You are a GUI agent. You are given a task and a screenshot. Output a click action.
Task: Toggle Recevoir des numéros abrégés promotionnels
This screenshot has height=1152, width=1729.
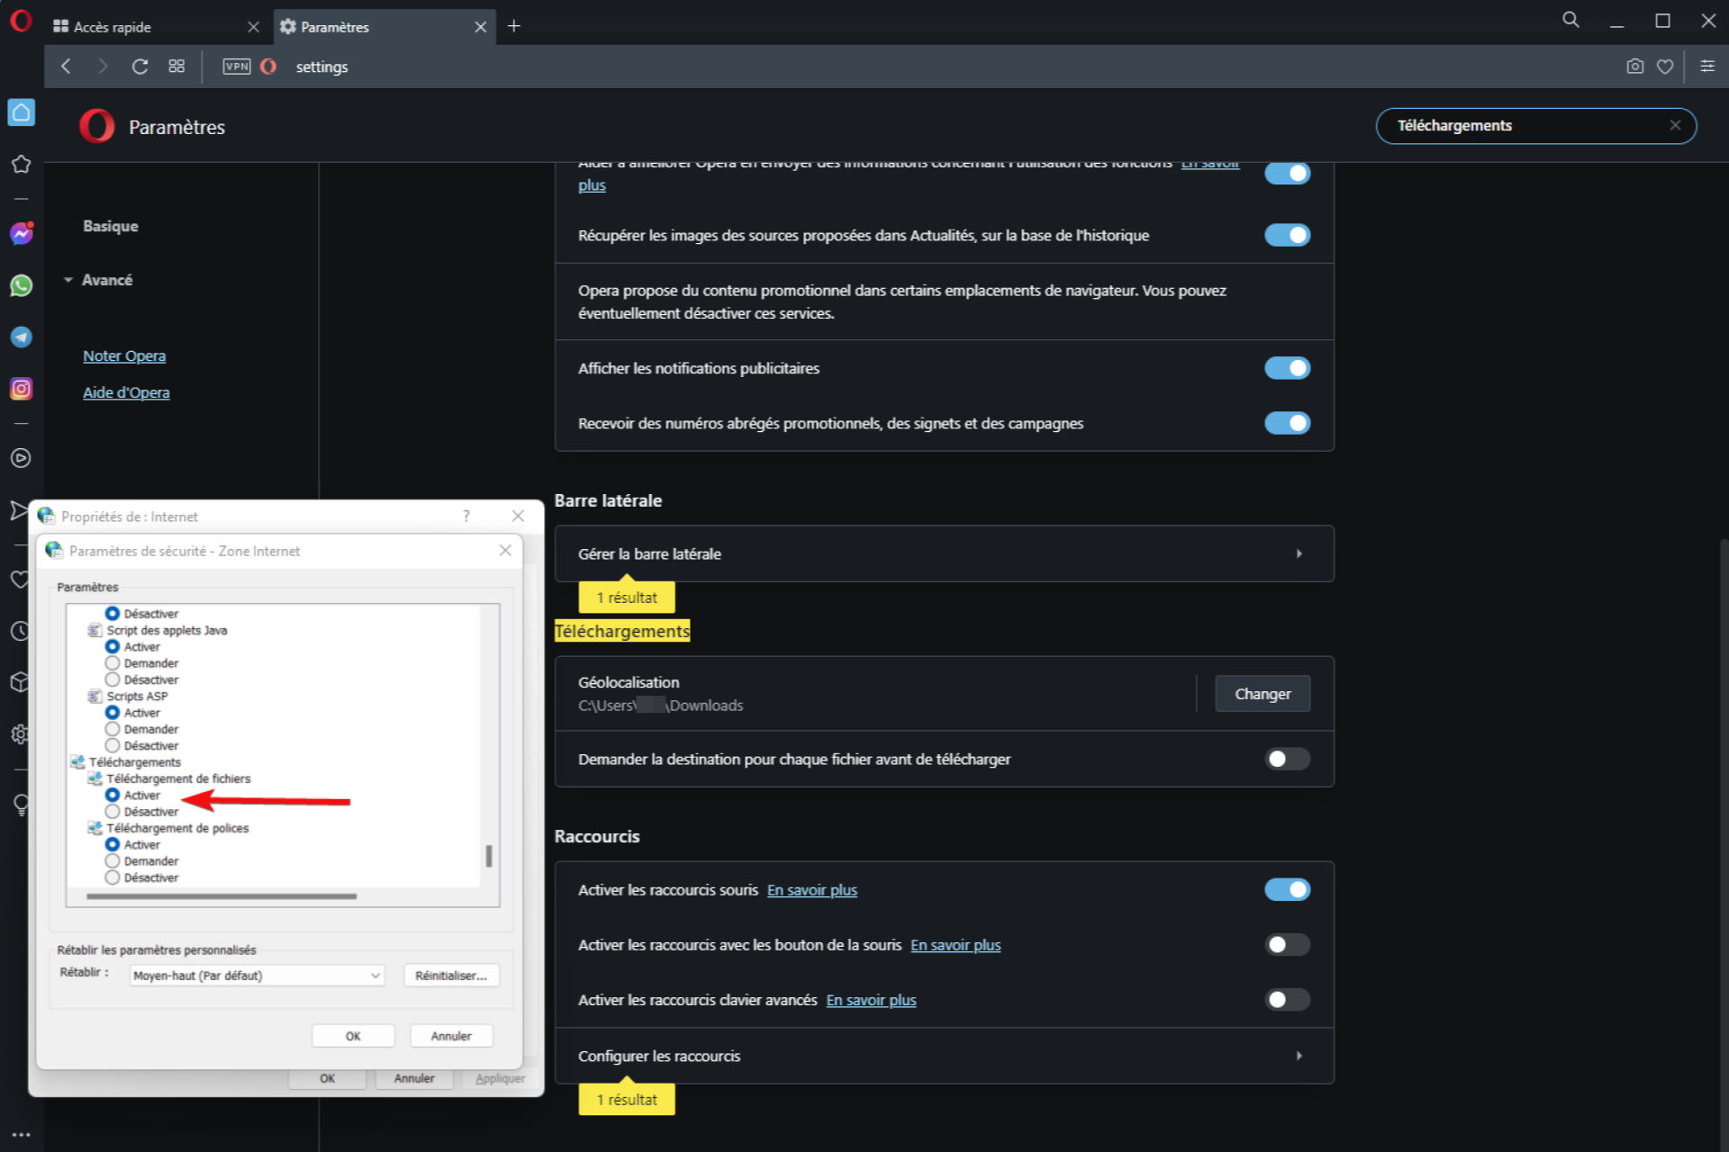pyautogui.click(x=1287, y=423)
